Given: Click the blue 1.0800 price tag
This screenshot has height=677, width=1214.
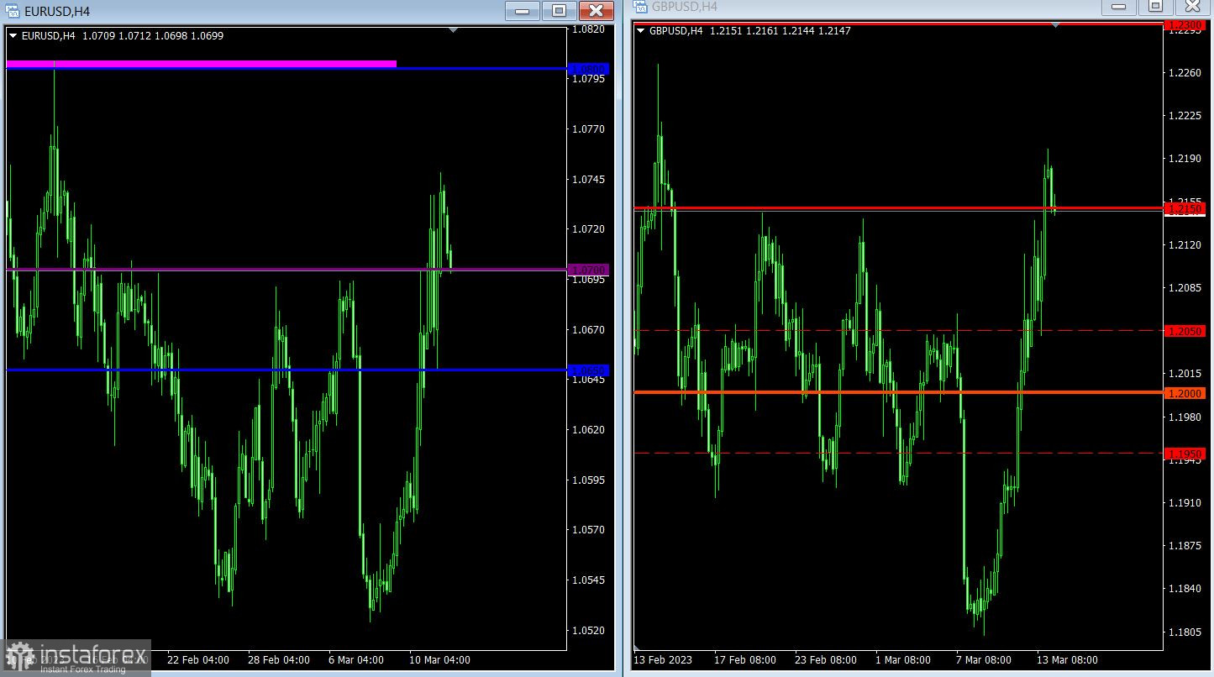Looking at the screenshot, I should tap(588, 69).
